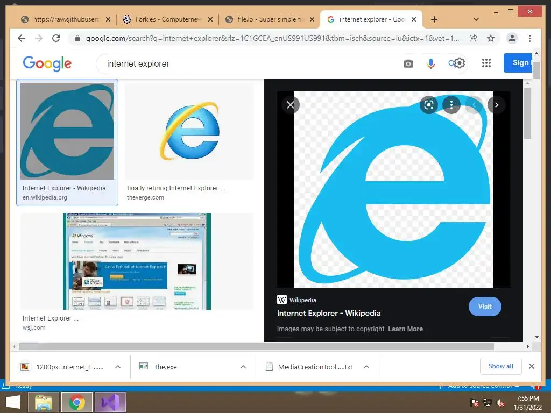Open the Learn More copyright link
551x413 pixels.
405,329
